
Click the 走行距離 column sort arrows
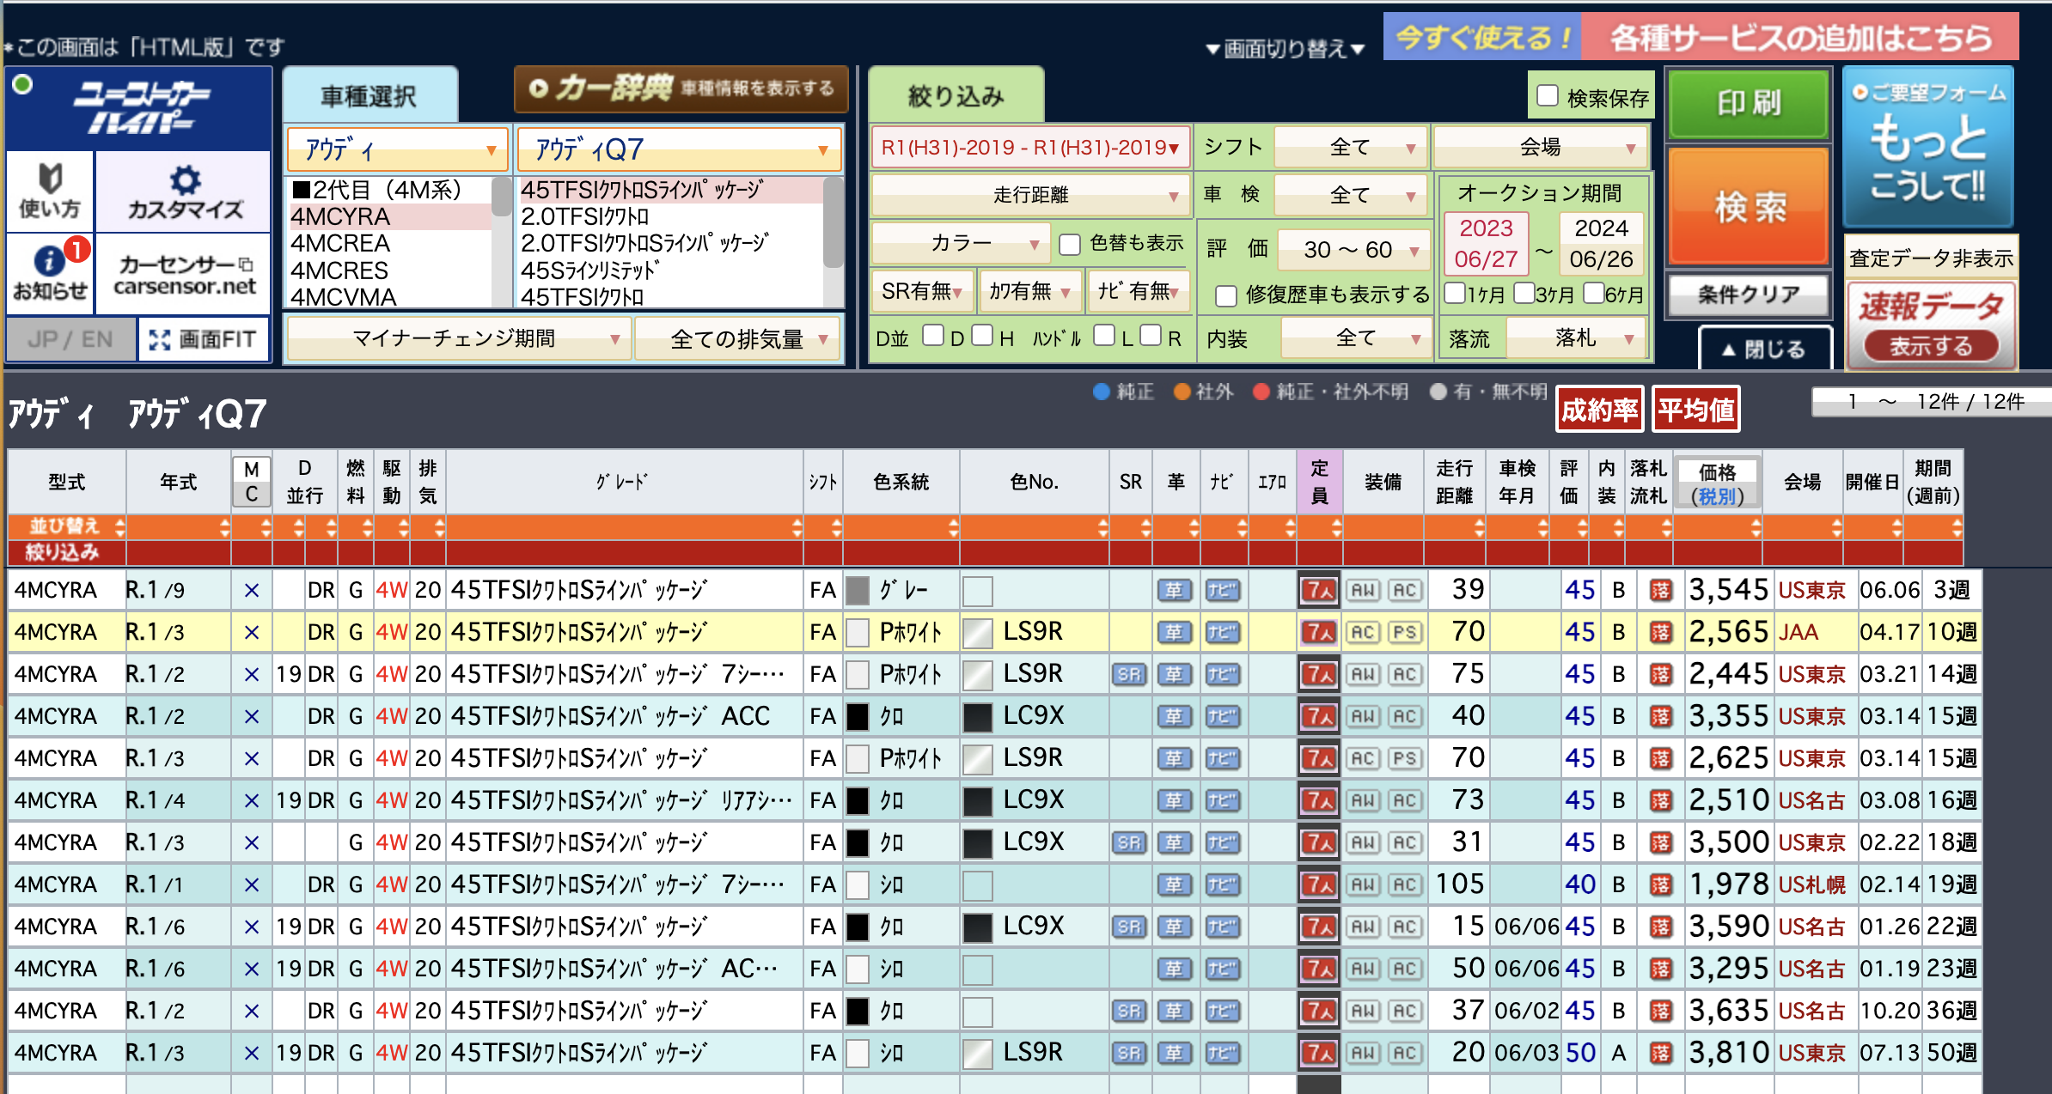pyautogui.click(x=1479, y=527)
